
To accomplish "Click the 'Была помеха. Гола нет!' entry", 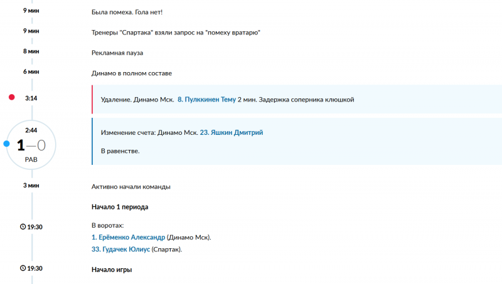I will coord(127,12).
